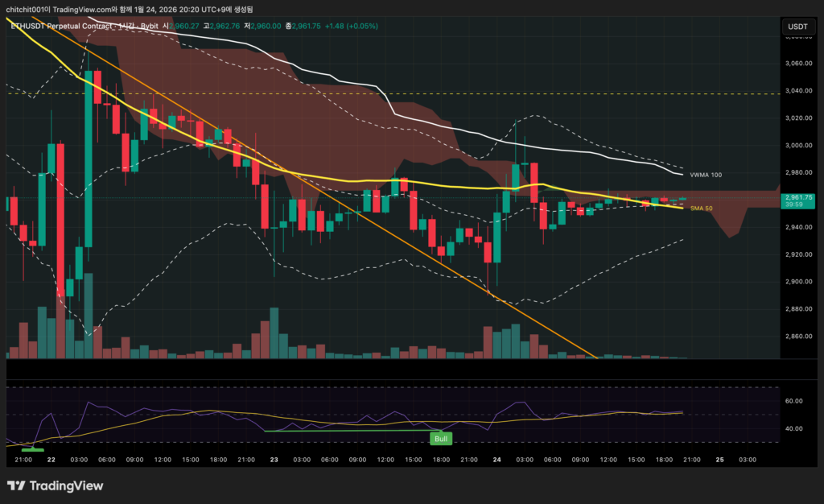Click date 24 on time axis

pos(497,459)
